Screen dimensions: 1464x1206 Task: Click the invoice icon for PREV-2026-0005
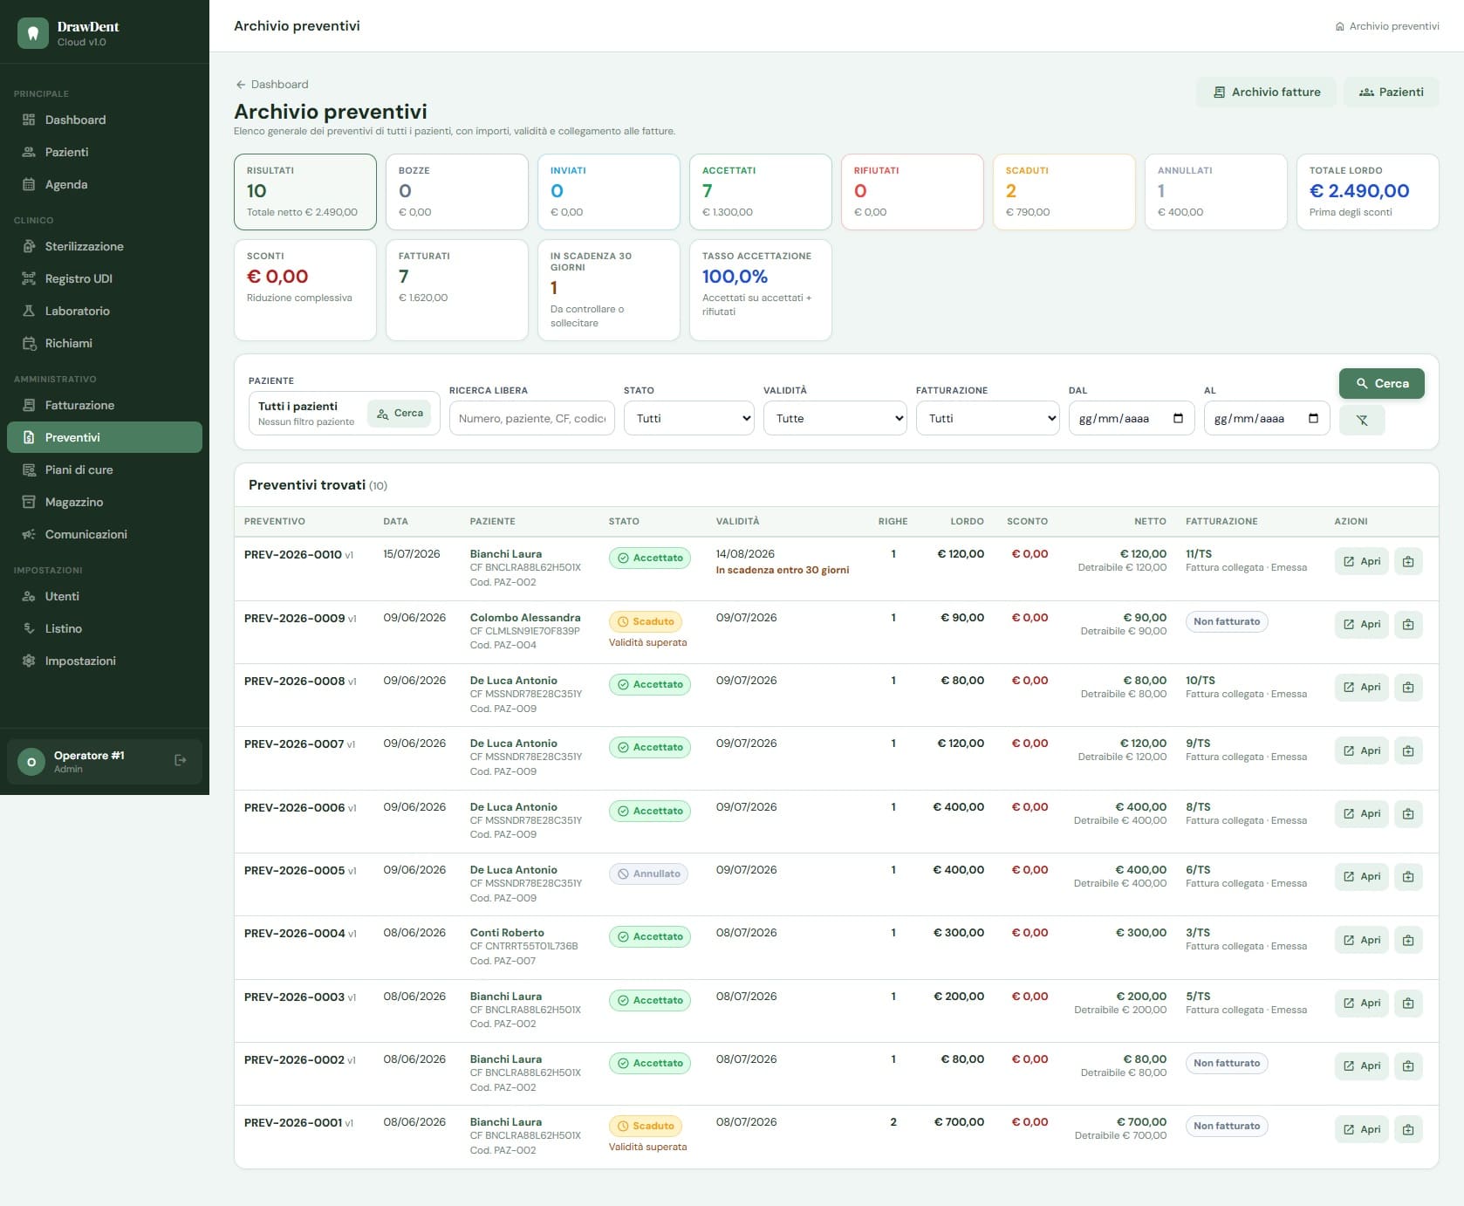(1408, 876)
